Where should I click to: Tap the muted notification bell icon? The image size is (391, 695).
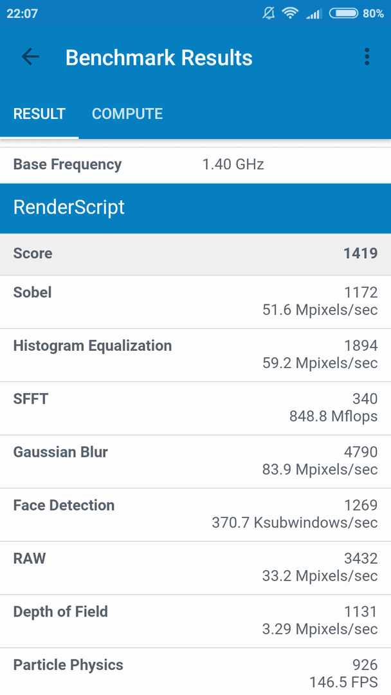(x=268, y=14)
